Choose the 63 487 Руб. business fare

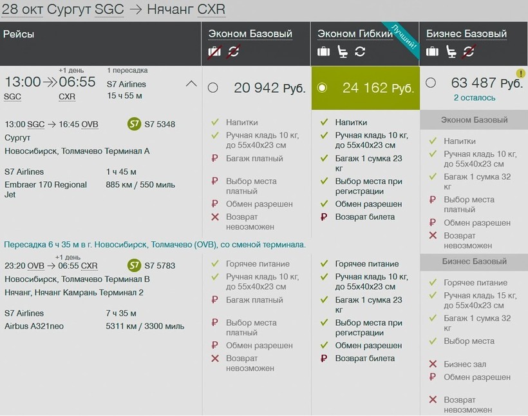431,83
